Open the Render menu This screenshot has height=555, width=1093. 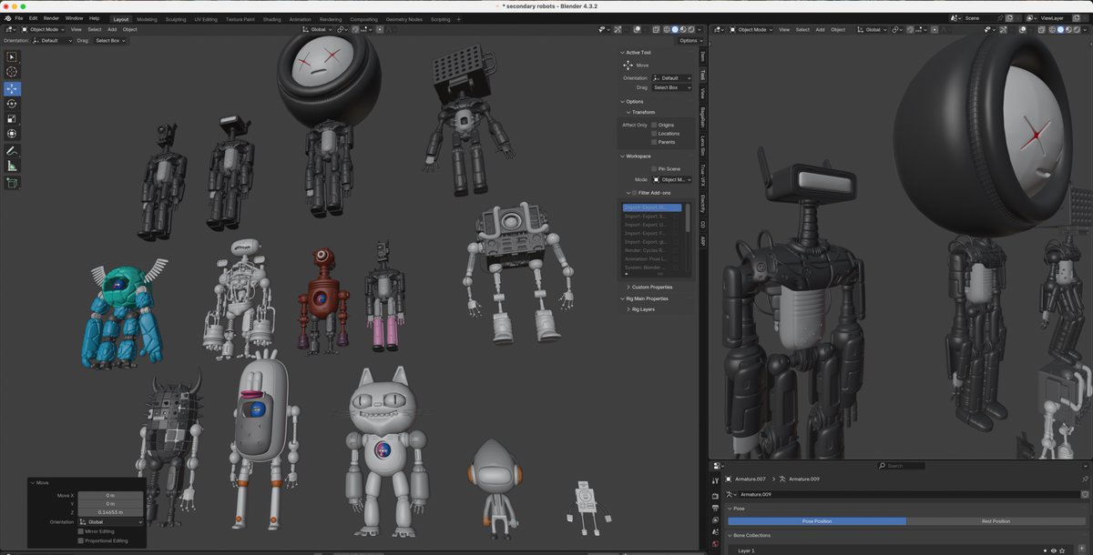(x=51, y=18)
